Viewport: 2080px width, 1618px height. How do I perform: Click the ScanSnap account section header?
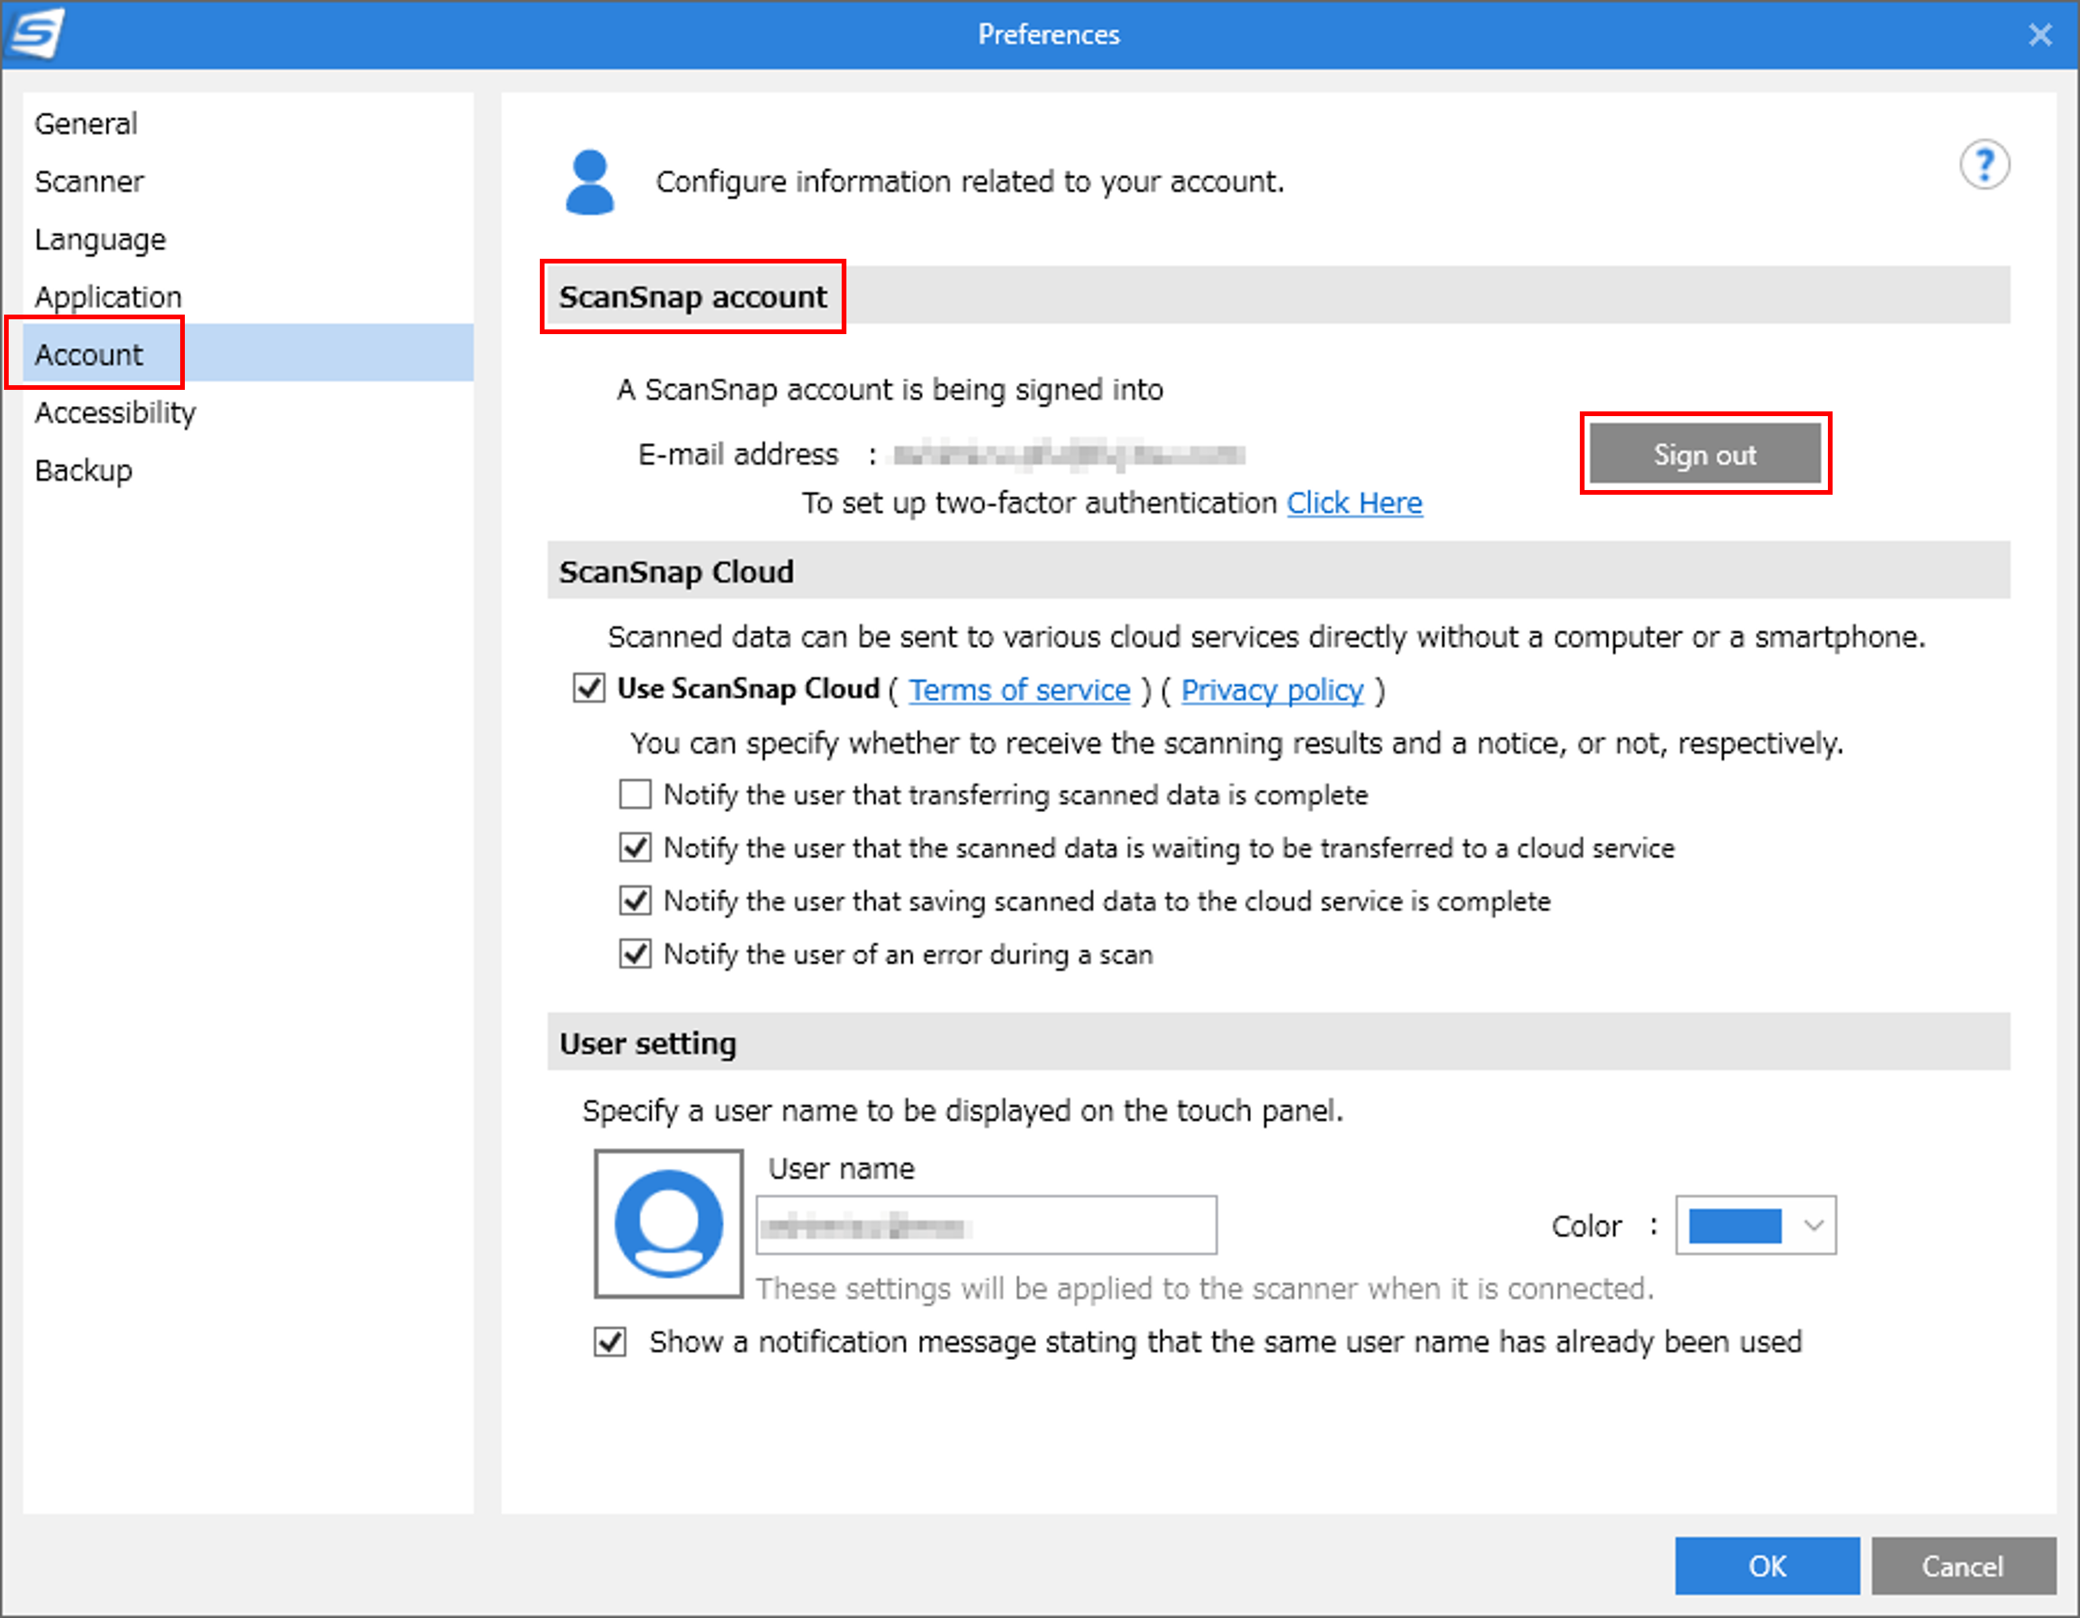(1278, 295)
